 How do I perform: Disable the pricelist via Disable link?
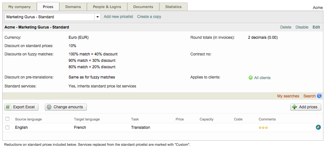click(302, 27)
